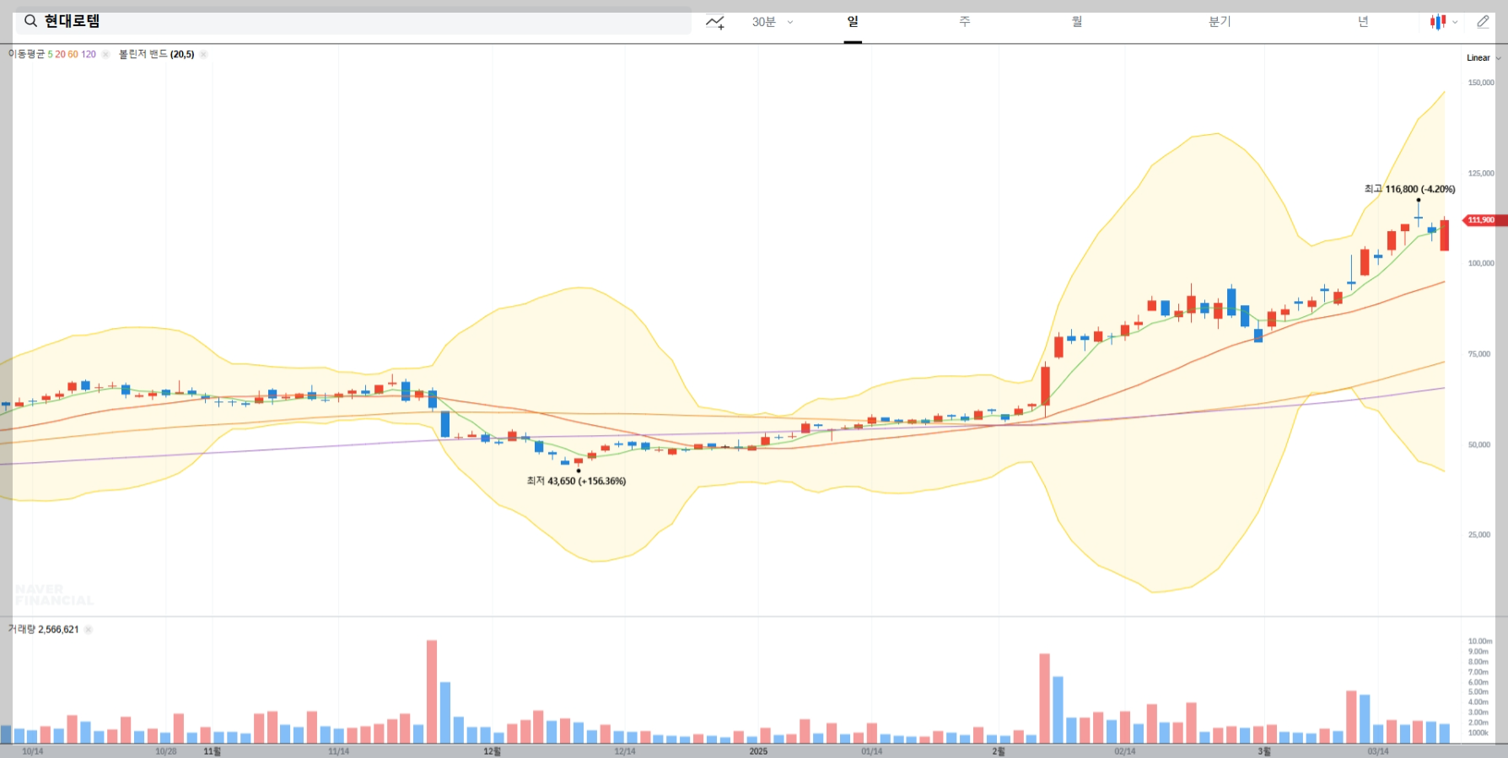The image size is (1508, 758).
Task: Click the search magnifier icon beside 현대로템
Action: coord(30,21)
